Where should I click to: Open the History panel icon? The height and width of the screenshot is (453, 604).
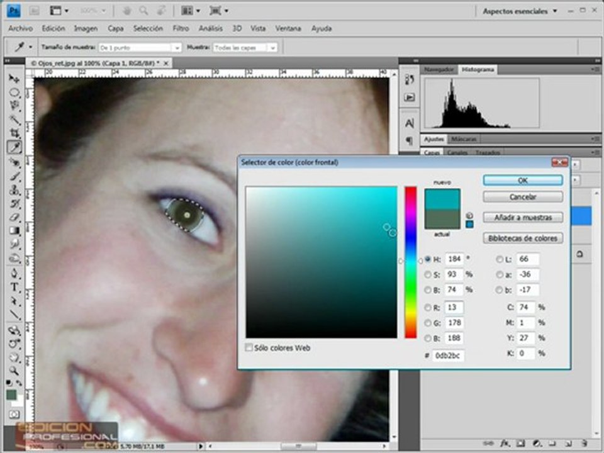tap(410, 79)
